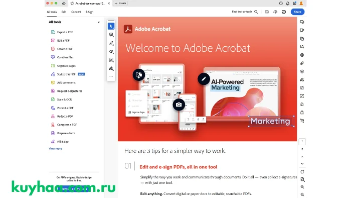
Task: Click the Export a PDF icon
Action: [53, 32]
